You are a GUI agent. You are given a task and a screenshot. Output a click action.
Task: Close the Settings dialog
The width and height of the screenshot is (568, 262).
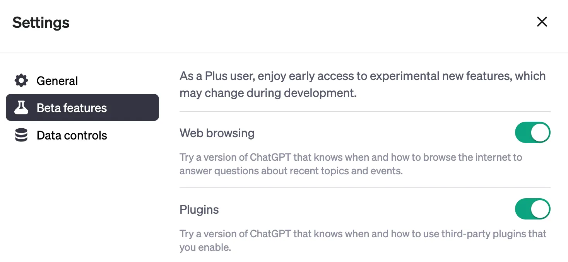(x=542, y=22)
